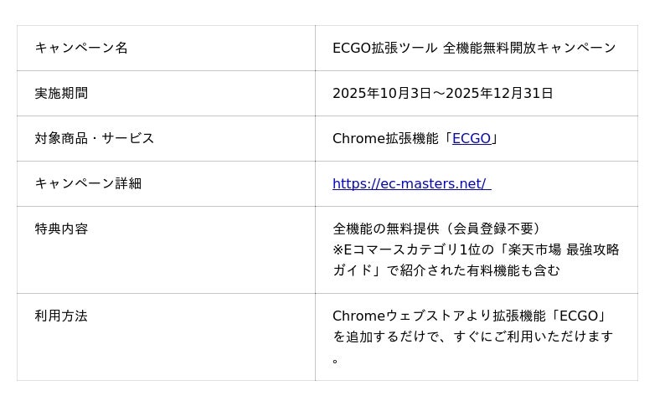Click the 対象商品・サービス label cell
This screenshot has width=670, height=406.
95,139
